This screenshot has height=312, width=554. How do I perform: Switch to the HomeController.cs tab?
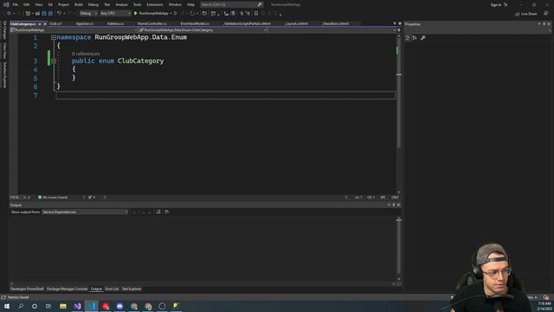(152, 23)
